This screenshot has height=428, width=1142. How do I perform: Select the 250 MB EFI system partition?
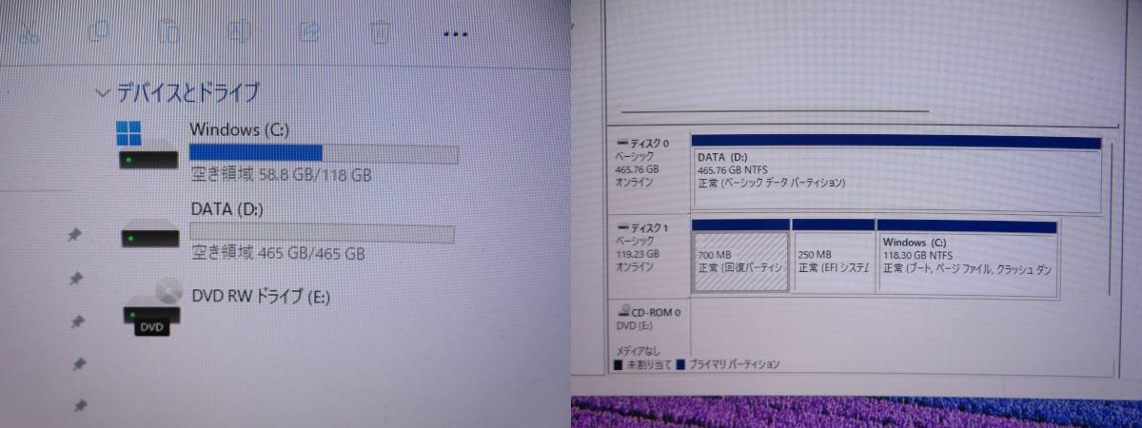tap(833, 261)
